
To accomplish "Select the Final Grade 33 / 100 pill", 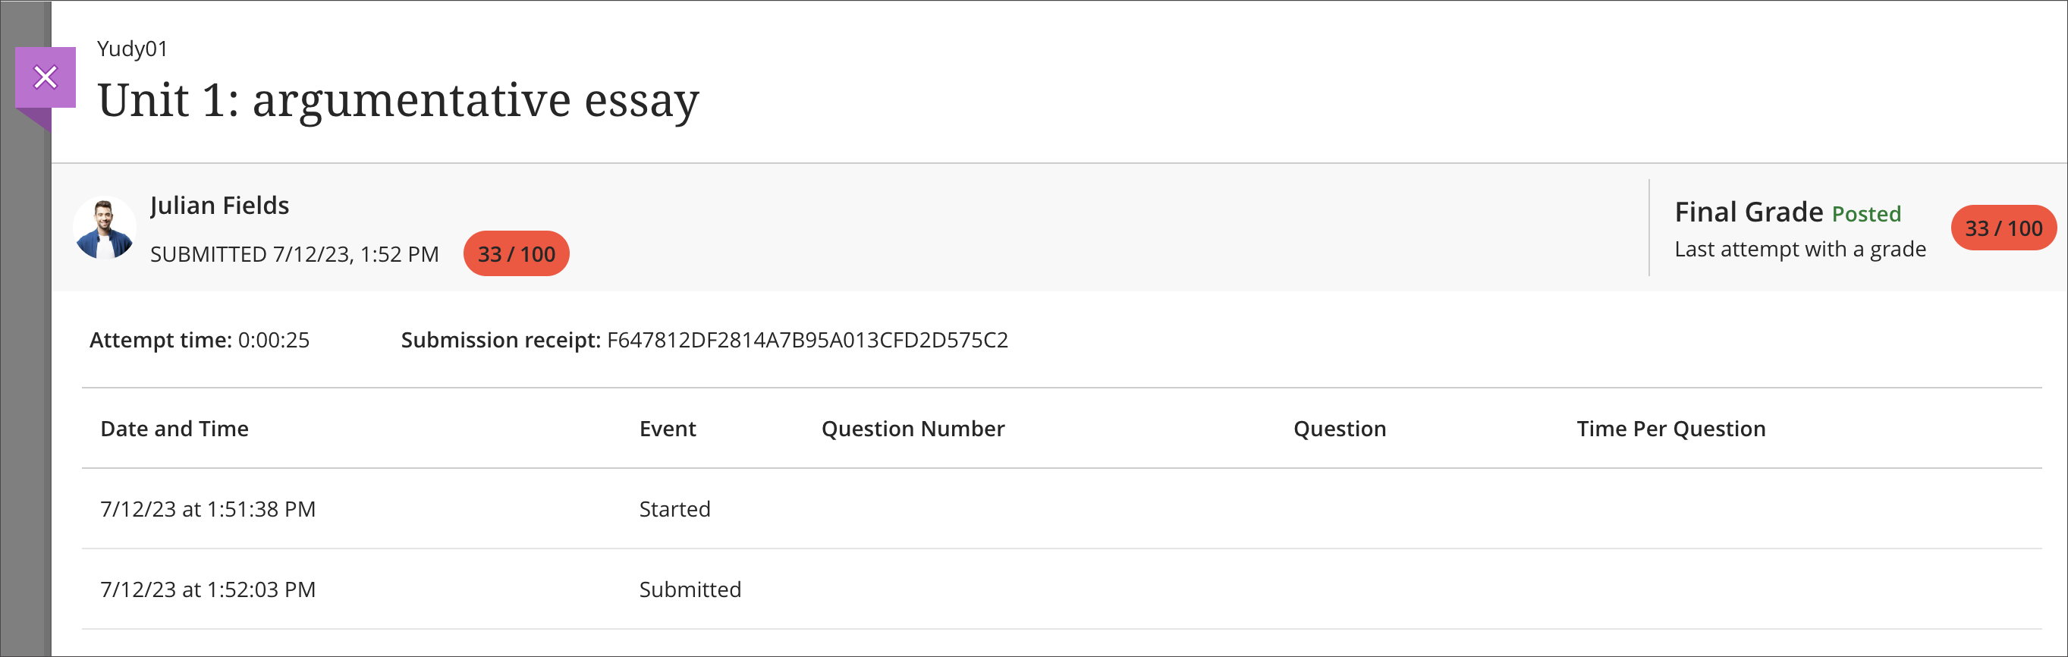I will [2003, 229].
